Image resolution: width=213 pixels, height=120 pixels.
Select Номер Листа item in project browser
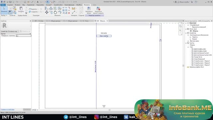[198, 57]
